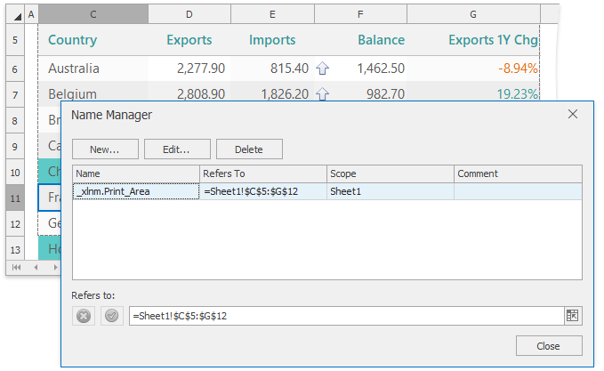Click the Exports 1Y Chg header cell
Image resolution: width=604 pixels, height=371 pixels.
tap(493, 40)
